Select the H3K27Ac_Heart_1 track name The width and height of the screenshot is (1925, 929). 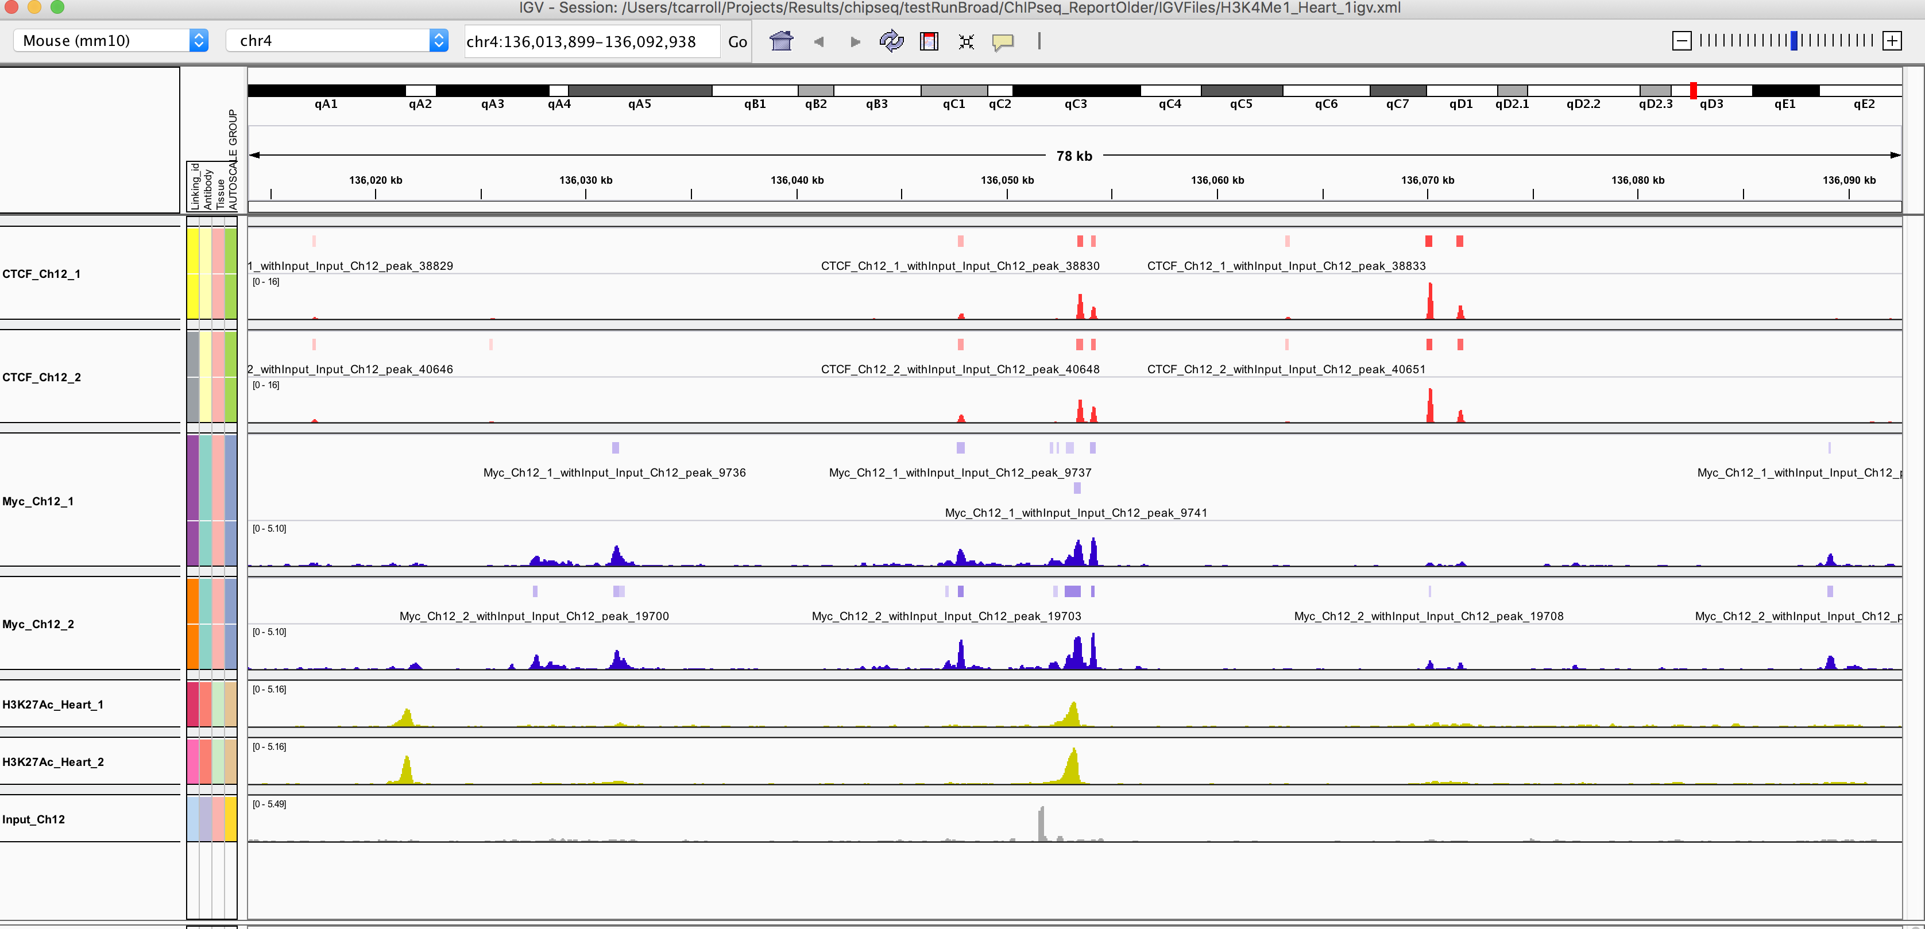[53, 705]
